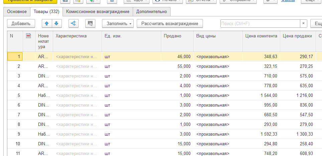
Task: Open the Комиссионное вознаграждение tab
Action: coord(98,11)
